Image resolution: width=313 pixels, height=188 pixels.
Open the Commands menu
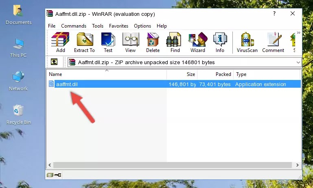pyautogui.click(x=74, y=26)
